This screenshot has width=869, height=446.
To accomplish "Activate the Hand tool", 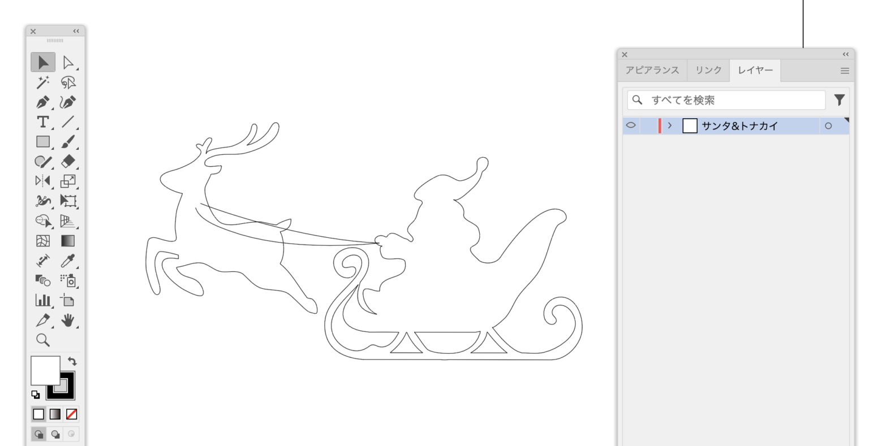I will 68,321.
